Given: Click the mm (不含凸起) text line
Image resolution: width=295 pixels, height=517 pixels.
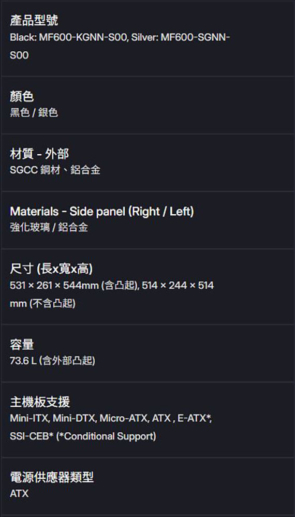Looking at the screenshot, I should [42, 303].
